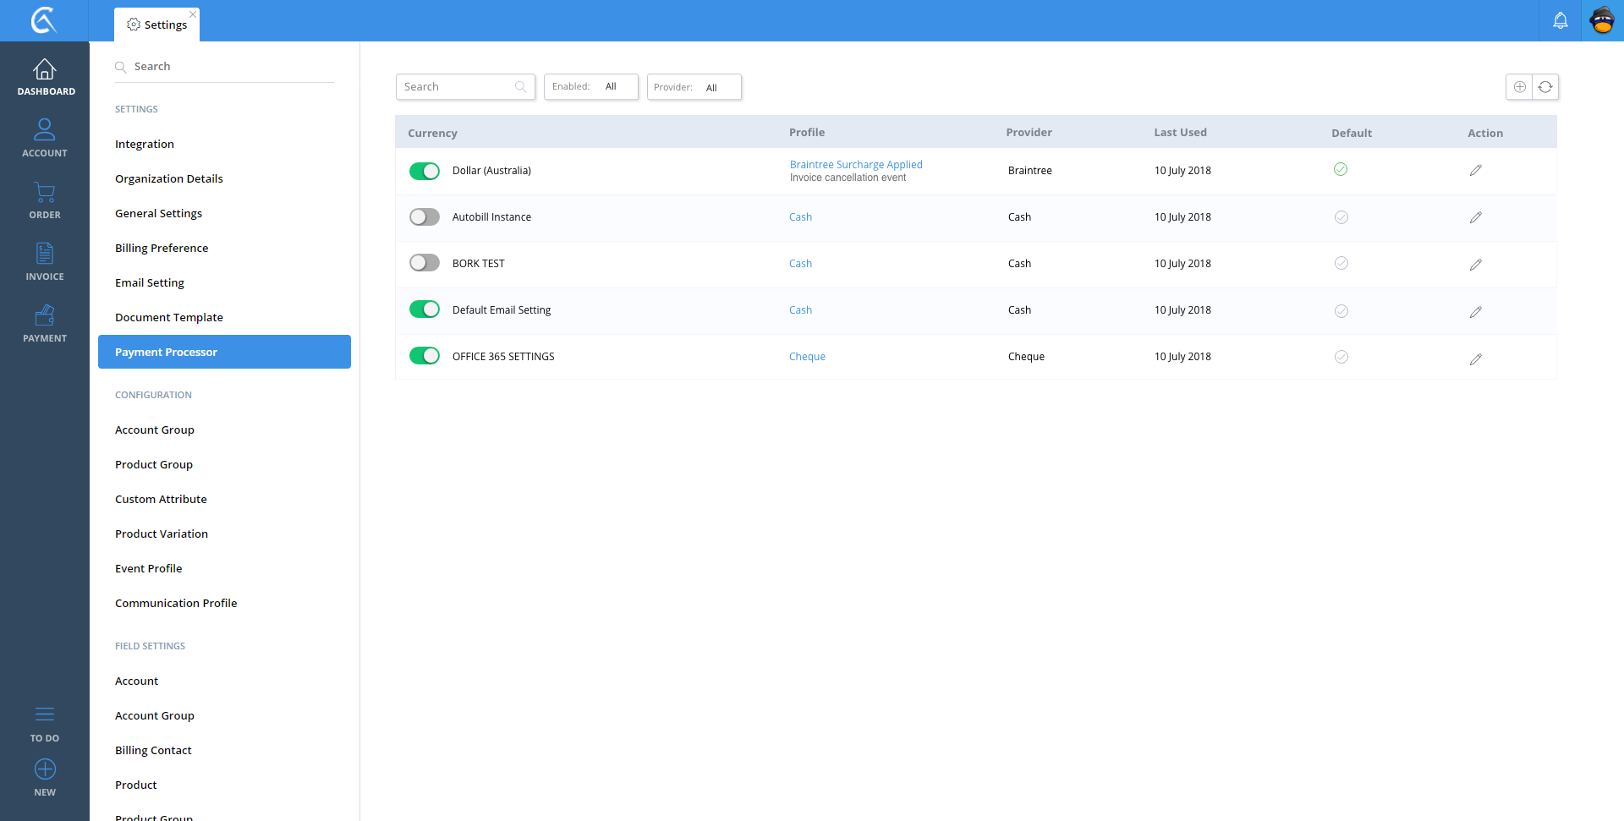Screen dimensions: 1624x821
Task: Go to Account in sidebar
Action: click(x=45, y=138)
